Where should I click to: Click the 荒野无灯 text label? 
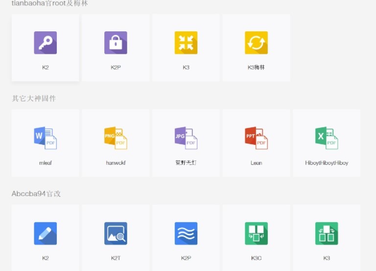186,163
